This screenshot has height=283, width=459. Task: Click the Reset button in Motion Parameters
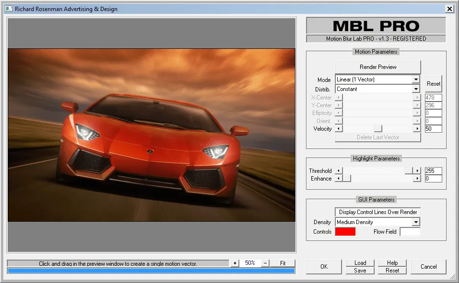tap(433, 83)
